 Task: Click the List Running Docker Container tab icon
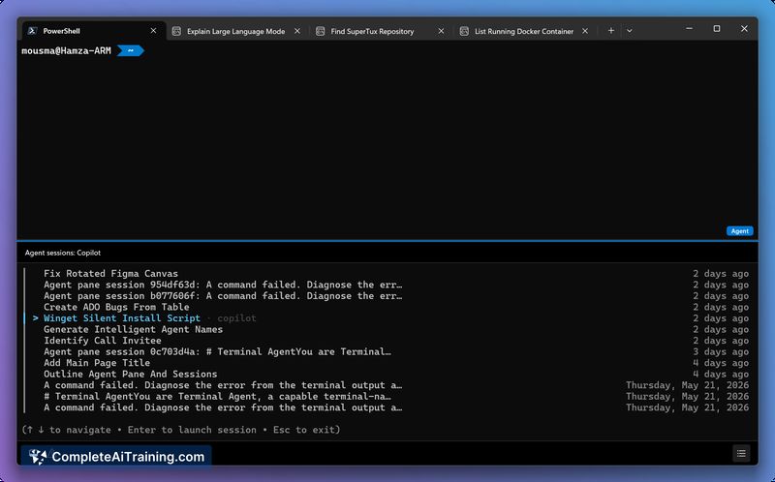click(x=464, y=31)
